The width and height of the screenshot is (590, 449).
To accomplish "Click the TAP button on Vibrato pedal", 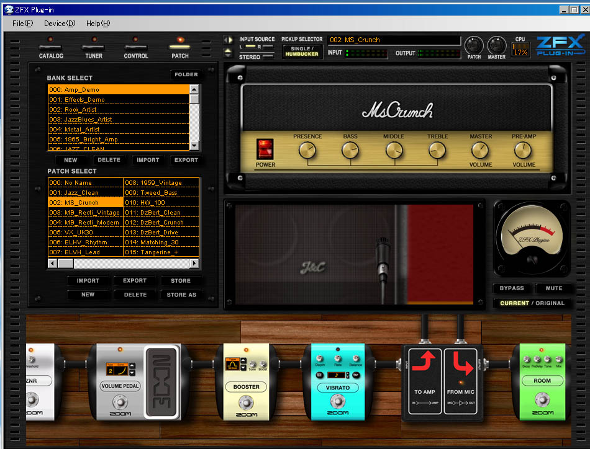I will point(356,375).
